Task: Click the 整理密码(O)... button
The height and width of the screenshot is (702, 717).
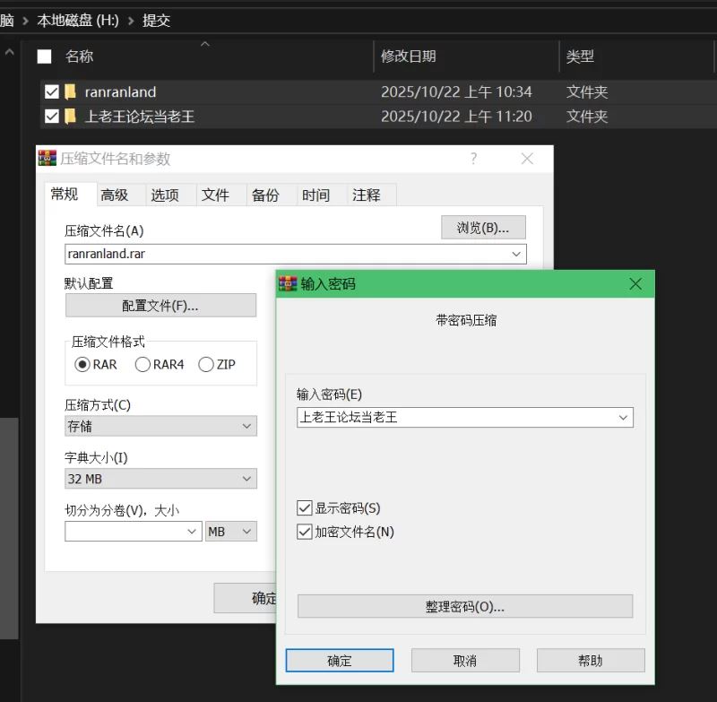Action: pyautogui.click(x=465, y=606)
